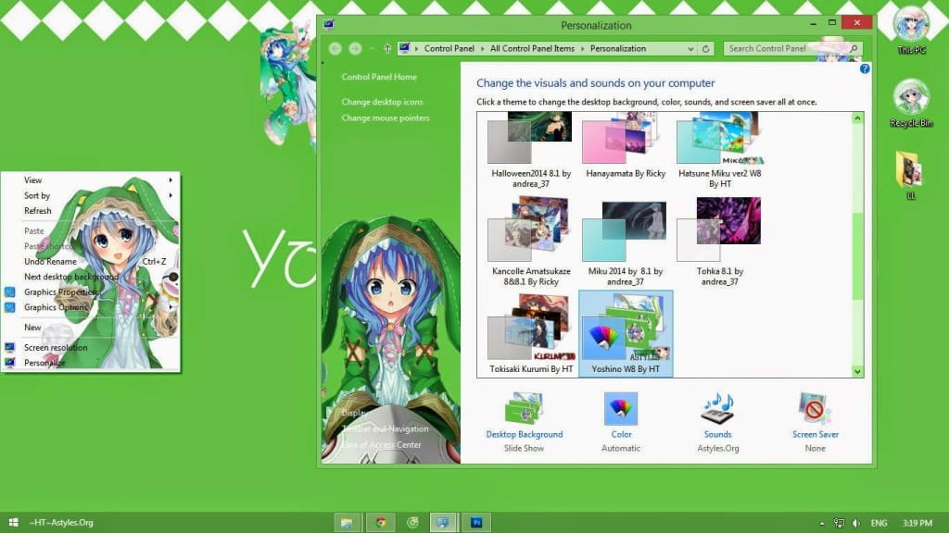Launch Google Chrome from the taskbar
Screen dimensions: 949x533
coord(379,522)
